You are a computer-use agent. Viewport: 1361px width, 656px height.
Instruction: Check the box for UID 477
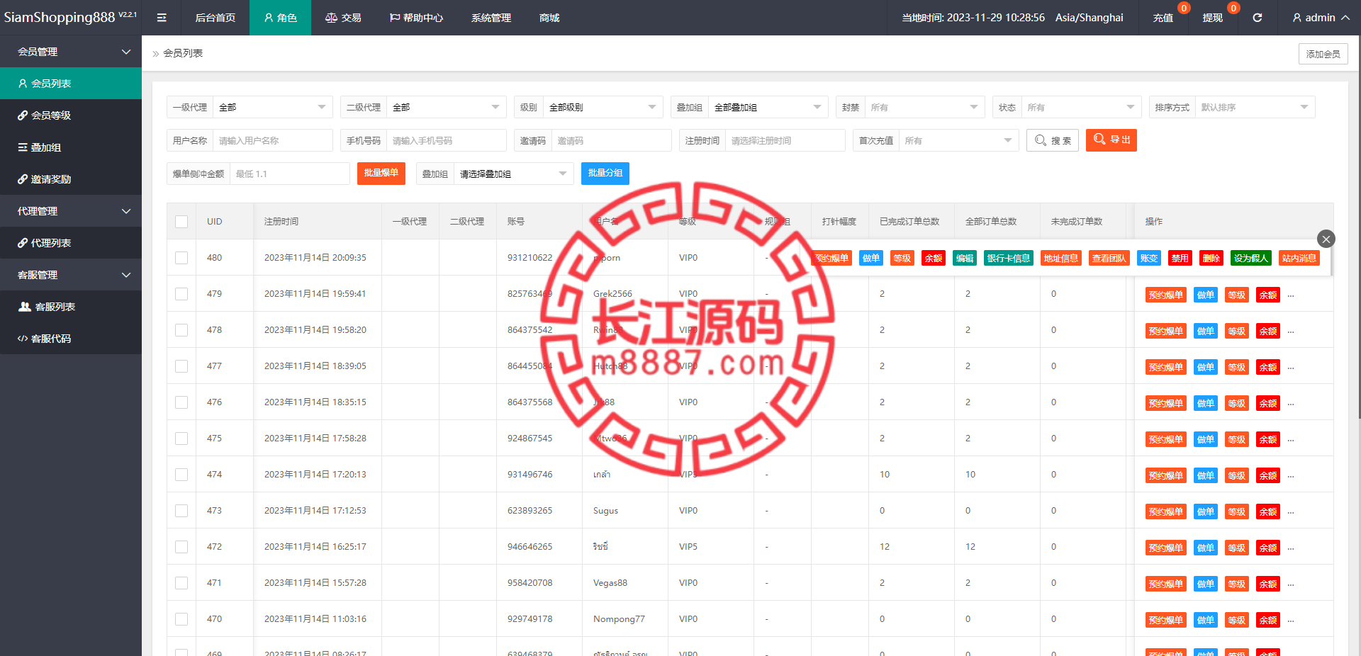(181, 366)
